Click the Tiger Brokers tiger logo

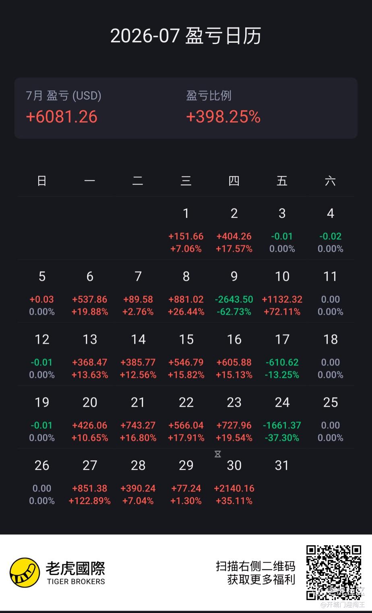[x=25, y=573]
